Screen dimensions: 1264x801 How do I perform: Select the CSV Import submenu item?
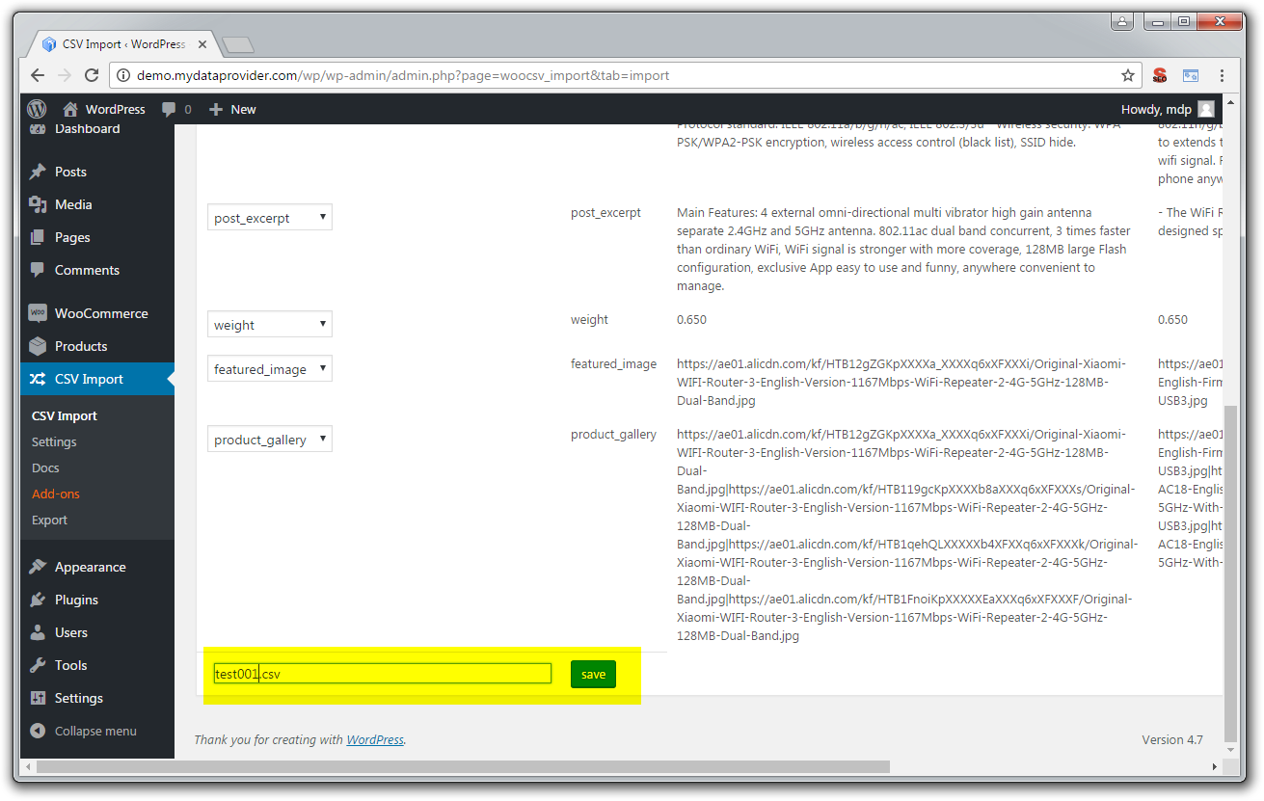[x=65, y=415]
